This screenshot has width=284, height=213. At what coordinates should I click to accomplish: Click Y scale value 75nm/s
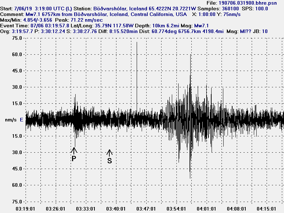[x=232, y=14]
